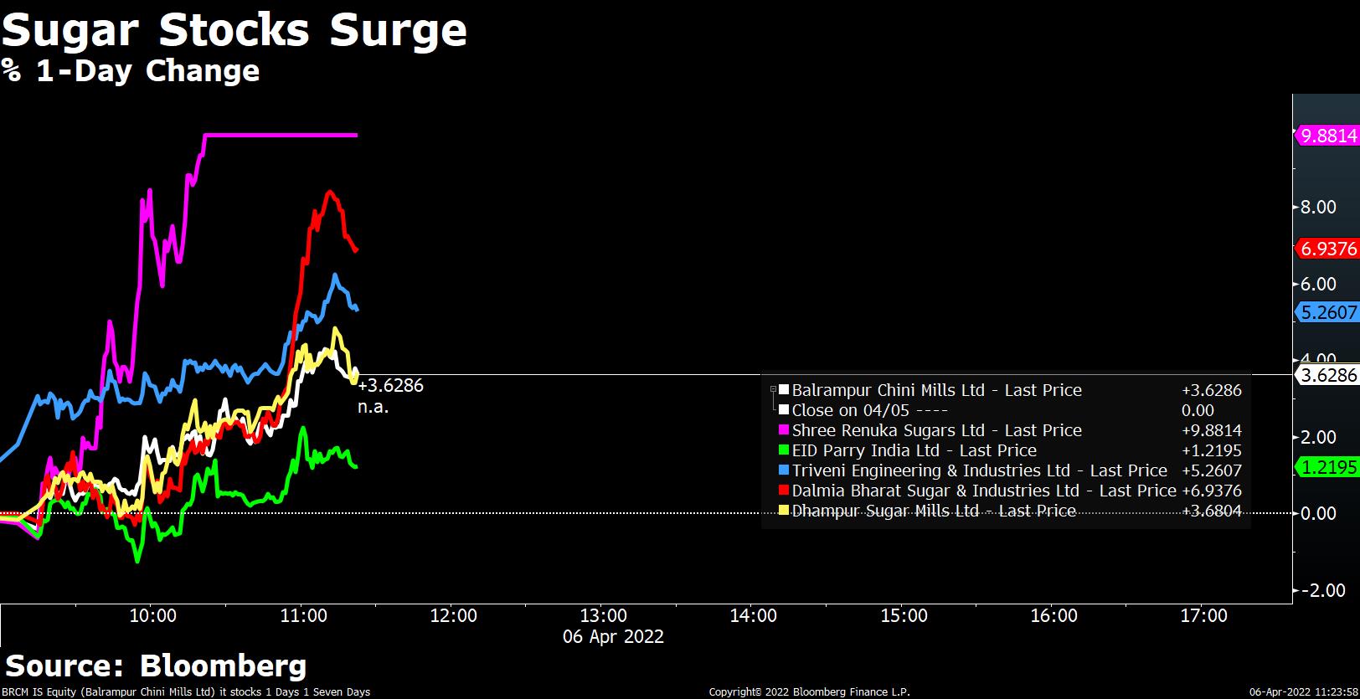Image resolution: width=1360 pixels, height=699 pixels.
Task: Click the red 6.9376 price tag
Action: [1327, 249]
